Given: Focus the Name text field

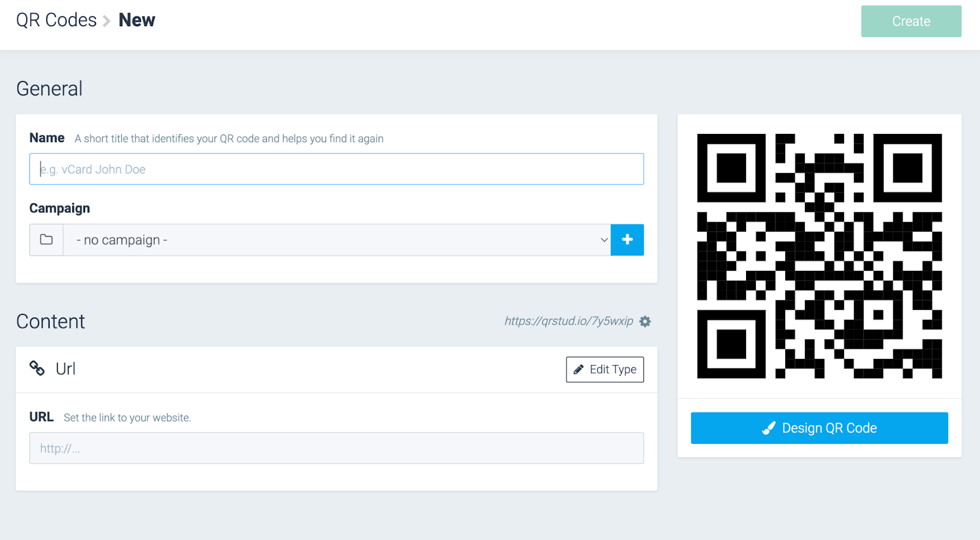Looking at the screenshot, I should click(336, 169).
